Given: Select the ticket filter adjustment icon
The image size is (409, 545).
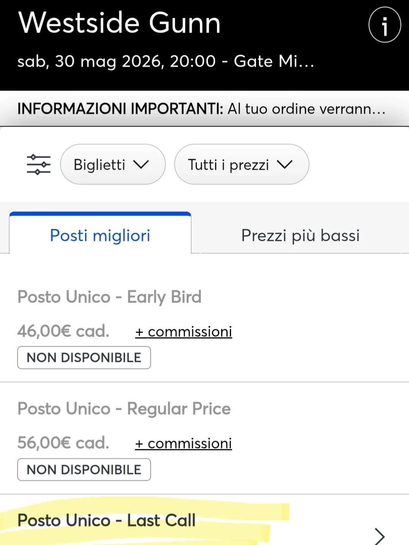Looking at the screenshot, I should coord(38,164).
